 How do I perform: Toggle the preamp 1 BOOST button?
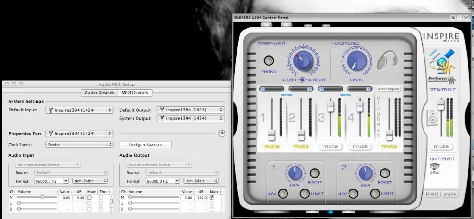point(314,173)
